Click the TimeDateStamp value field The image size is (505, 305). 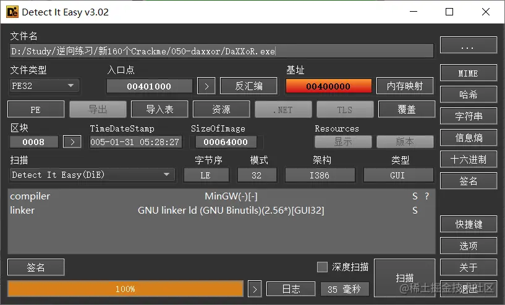[x=135, y=142]
